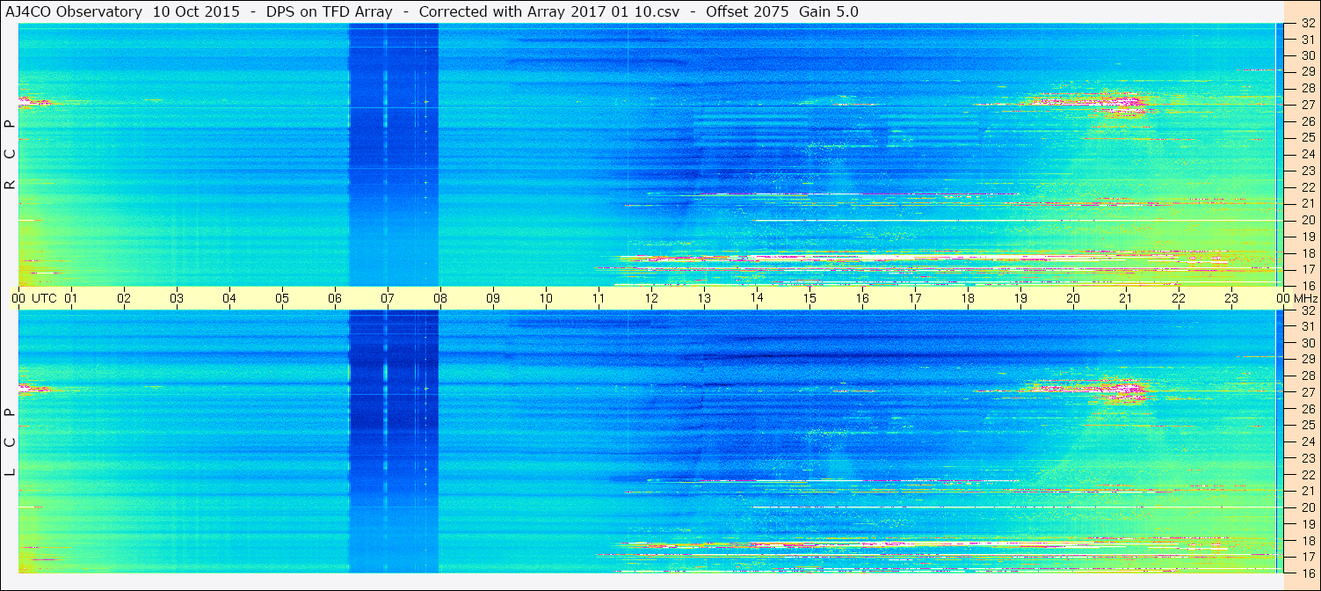Select the 20 hour marker on time axis
Screen dimensions: 1321x591
click(x=1073, y=298)
